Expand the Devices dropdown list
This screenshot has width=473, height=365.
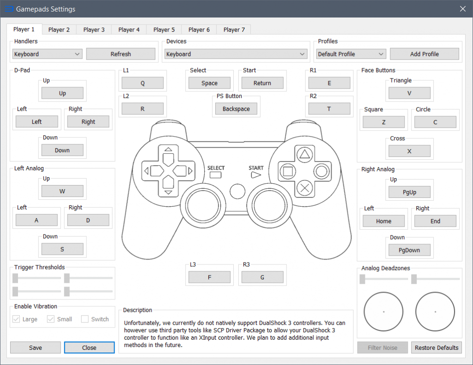(236, 54)
